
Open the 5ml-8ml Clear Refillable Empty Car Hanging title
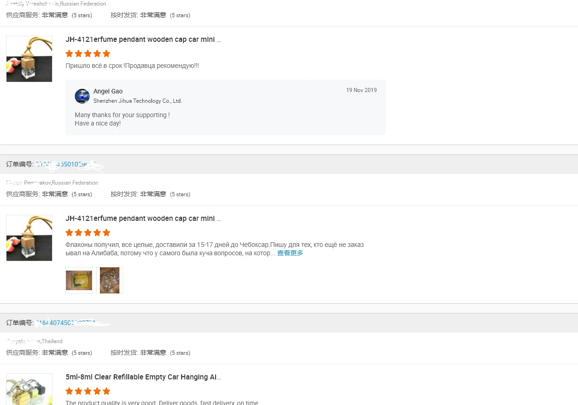143,377
